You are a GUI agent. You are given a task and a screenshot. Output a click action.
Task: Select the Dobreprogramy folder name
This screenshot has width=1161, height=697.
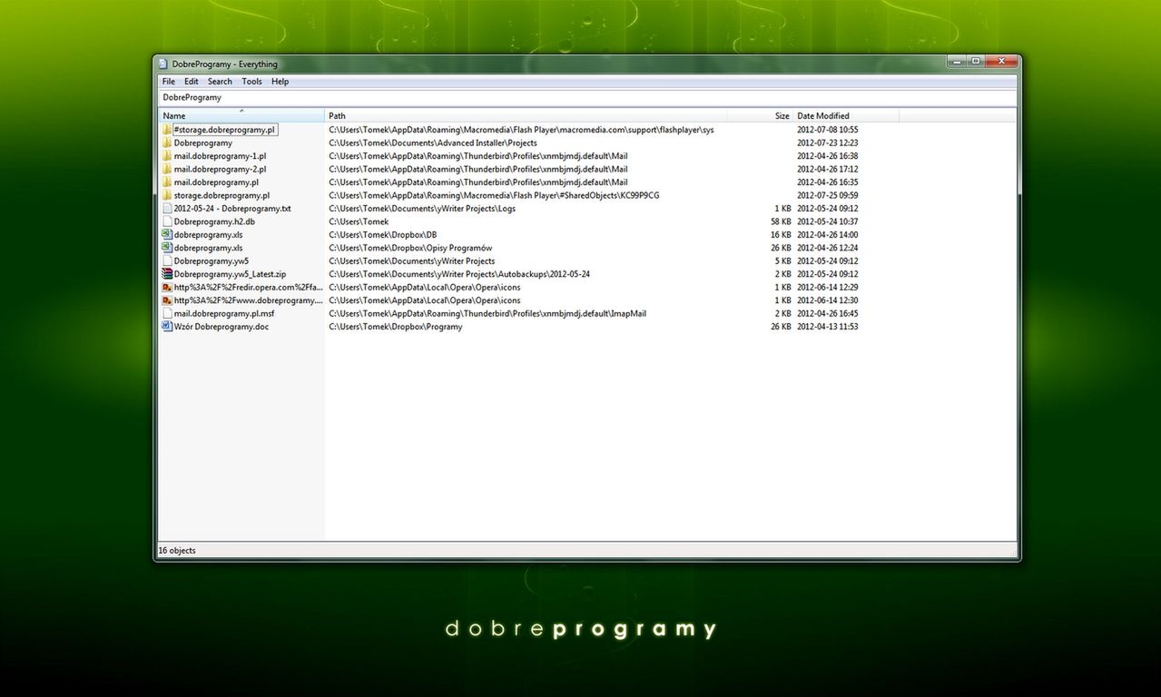pyautogui.click(x=203, y=142)
